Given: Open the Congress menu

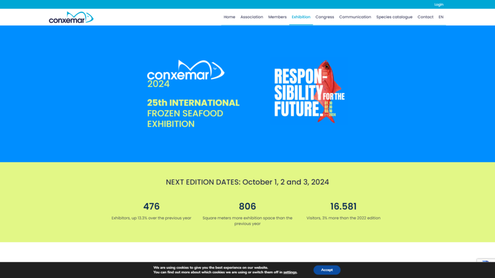Looking at the screenshot, I should tap(324, 17).
